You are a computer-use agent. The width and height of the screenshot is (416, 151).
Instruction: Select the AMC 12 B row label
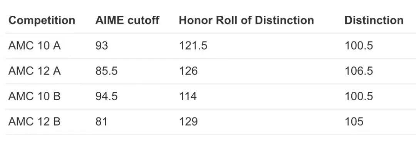pyautogui.click(x=35, y=122)
